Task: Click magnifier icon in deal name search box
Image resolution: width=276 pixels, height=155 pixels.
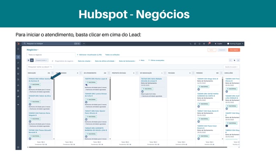Action: tap(51, 67)
